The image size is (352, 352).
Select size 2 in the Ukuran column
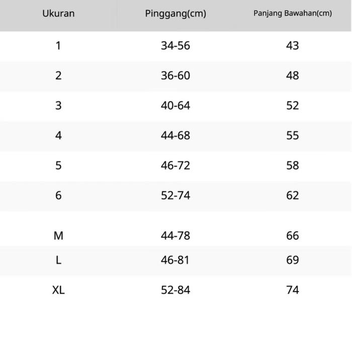[x=58, y=76]
